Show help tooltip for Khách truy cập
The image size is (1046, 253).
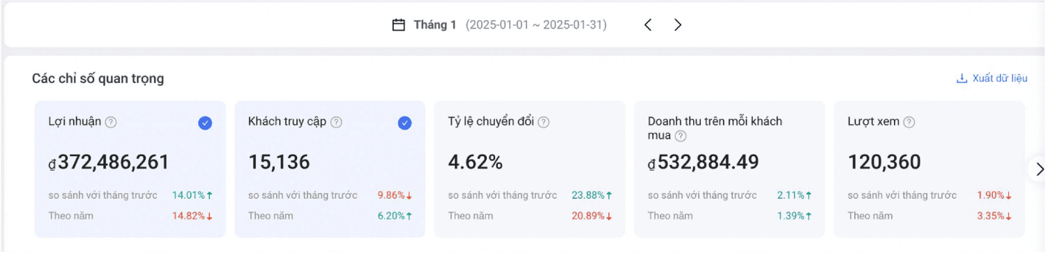[336, 122]
